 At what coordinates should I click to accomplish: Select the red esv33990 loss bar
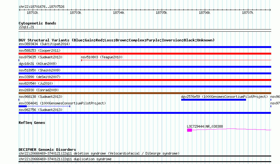coord(145,80)
